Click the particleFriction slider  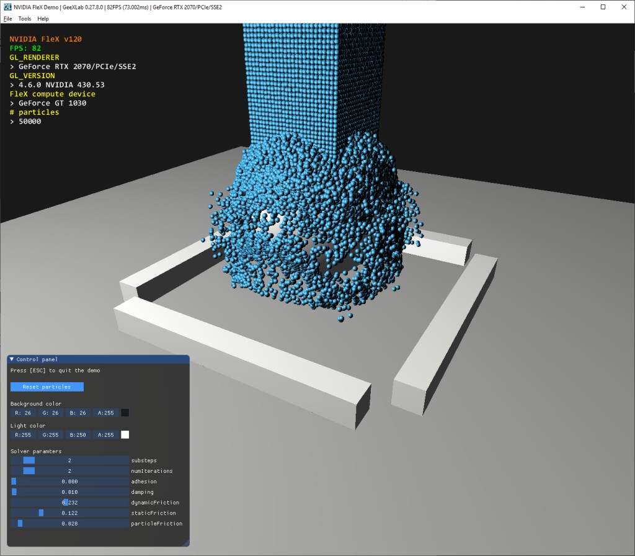click(x=69, y=524)
